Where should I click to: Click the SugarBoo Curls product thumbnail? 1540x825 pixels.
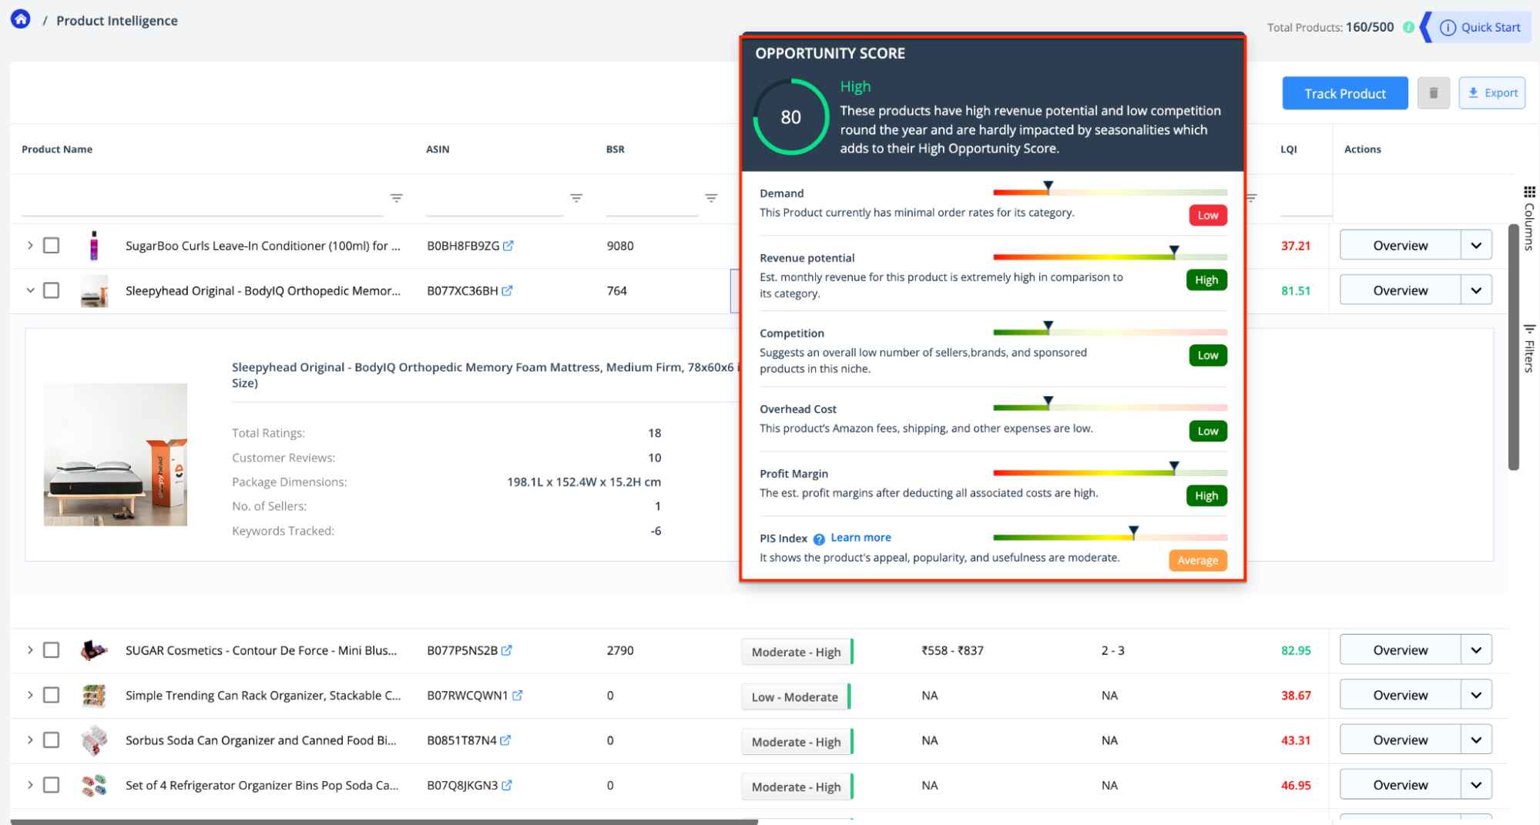(94, 246)
